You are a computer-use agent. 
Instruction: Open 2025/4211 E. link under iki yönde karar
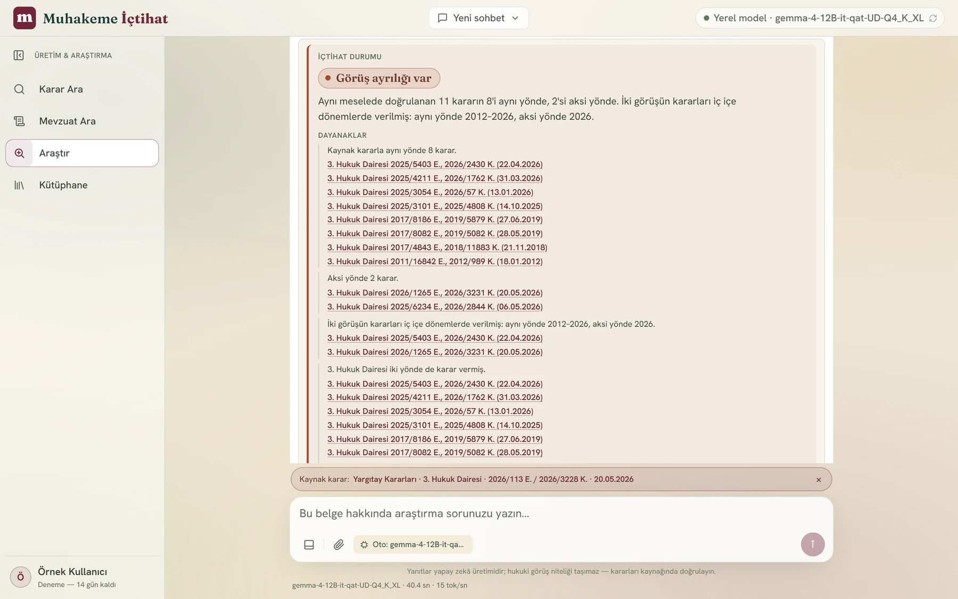[435, 397]
